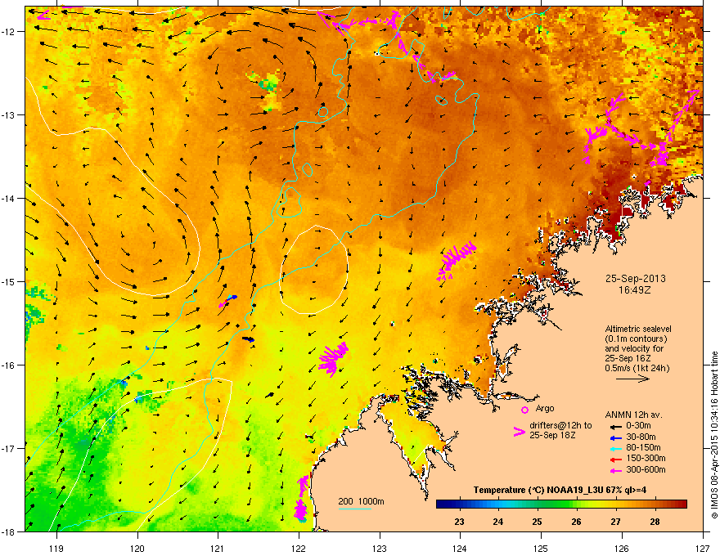This screenshot has height=556, width=720.
Task: Click the '0.5m/s (1kt 24h)' scale text
Action: tap(637, 368)
